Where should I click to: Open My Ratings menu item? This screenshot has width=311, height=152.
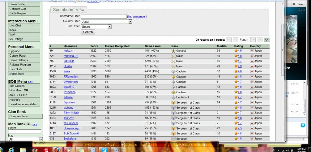click(24, 39)
